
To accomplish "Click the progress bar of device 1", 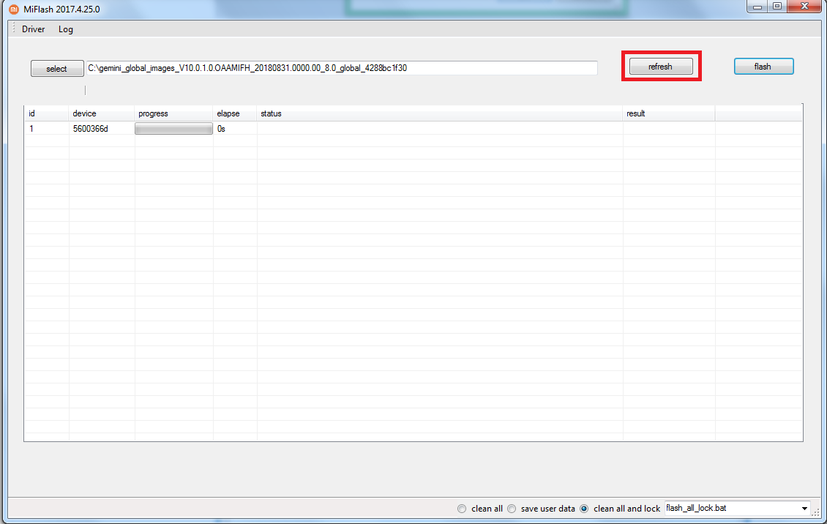I will pyautogui.click(x=173, y=129).
